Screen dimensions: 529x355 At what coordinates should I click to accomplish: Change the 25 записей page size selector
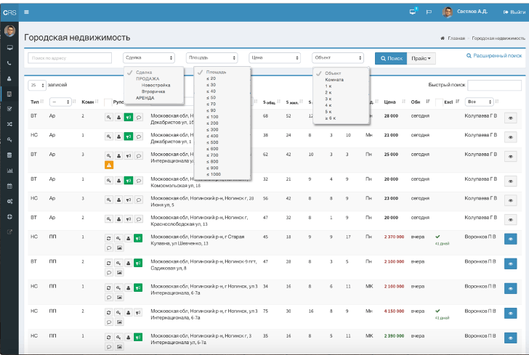coord(37,85)
